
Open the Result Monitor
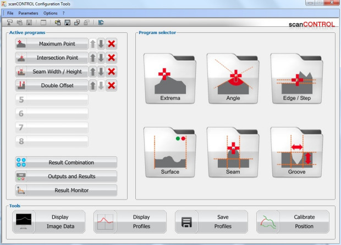point(66,190)
